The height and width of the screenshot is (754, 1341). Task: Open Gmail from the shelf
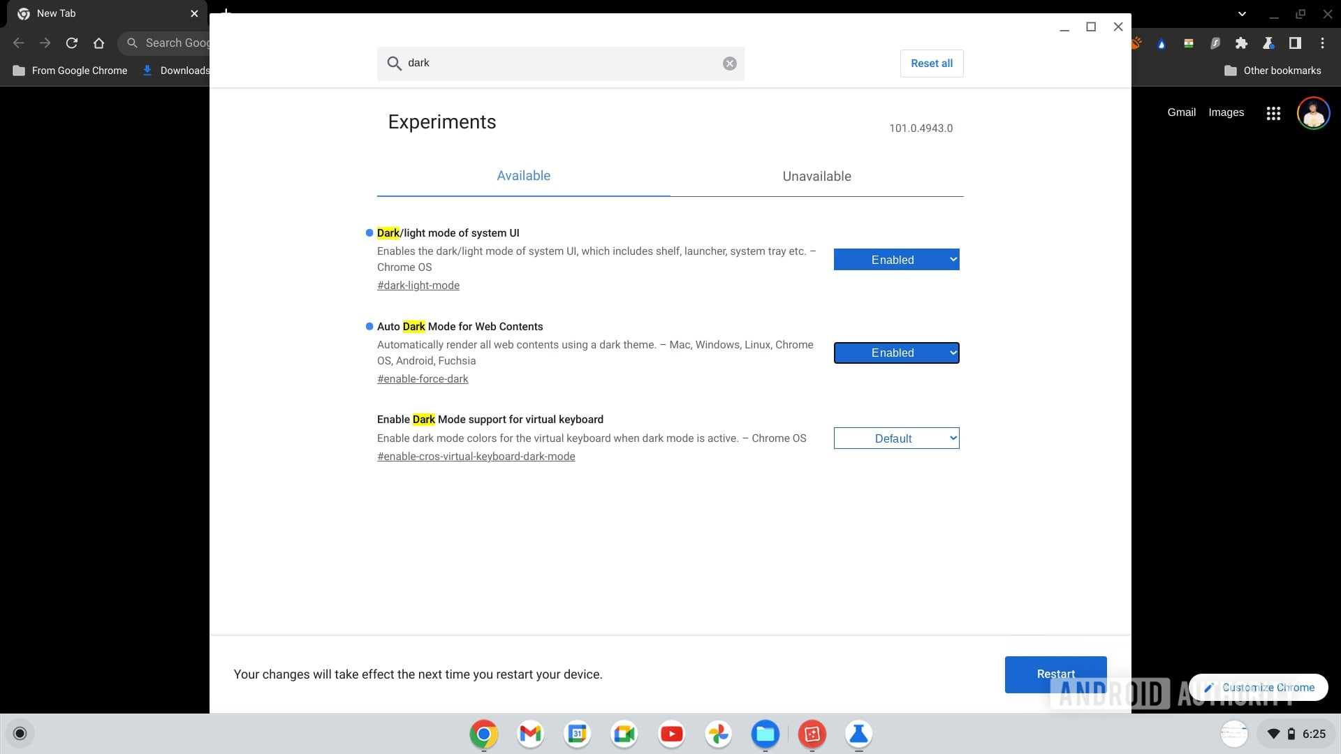[x=531, y=734]
